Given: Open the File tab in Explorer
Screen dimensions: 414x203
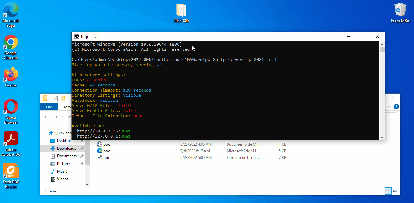Looking at the screenshot, I should [x=49, y=107].
